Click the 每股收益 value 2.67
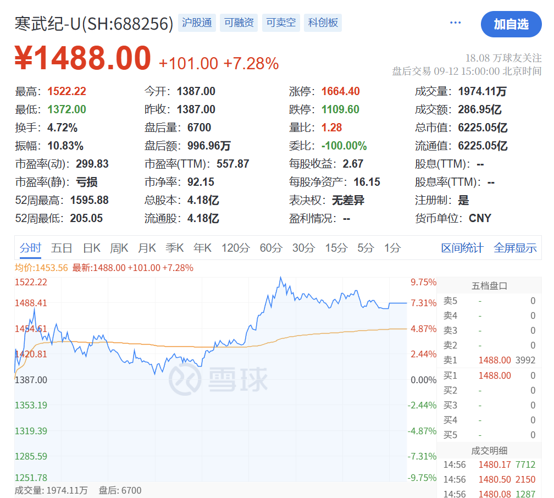Viewport: 554px width, 498px height. (x=353, y=164)
